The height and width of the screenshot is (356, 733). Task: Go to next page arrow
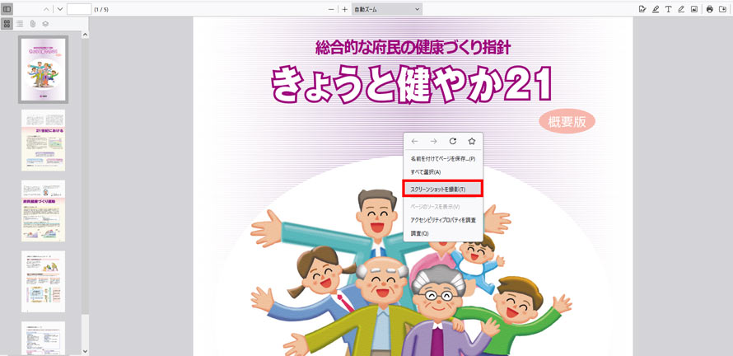(x=60, y=9)
